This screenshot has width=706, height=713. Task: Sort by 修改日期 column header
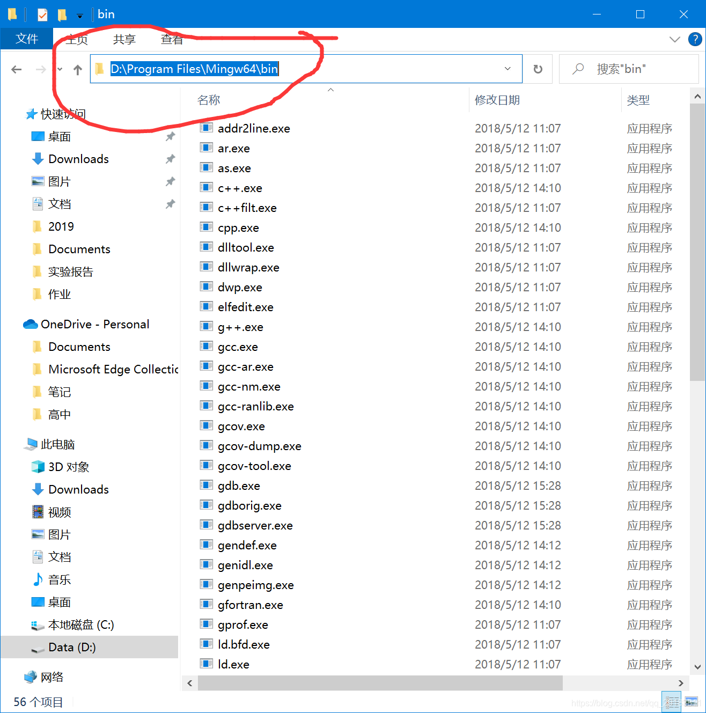(497, 100)
